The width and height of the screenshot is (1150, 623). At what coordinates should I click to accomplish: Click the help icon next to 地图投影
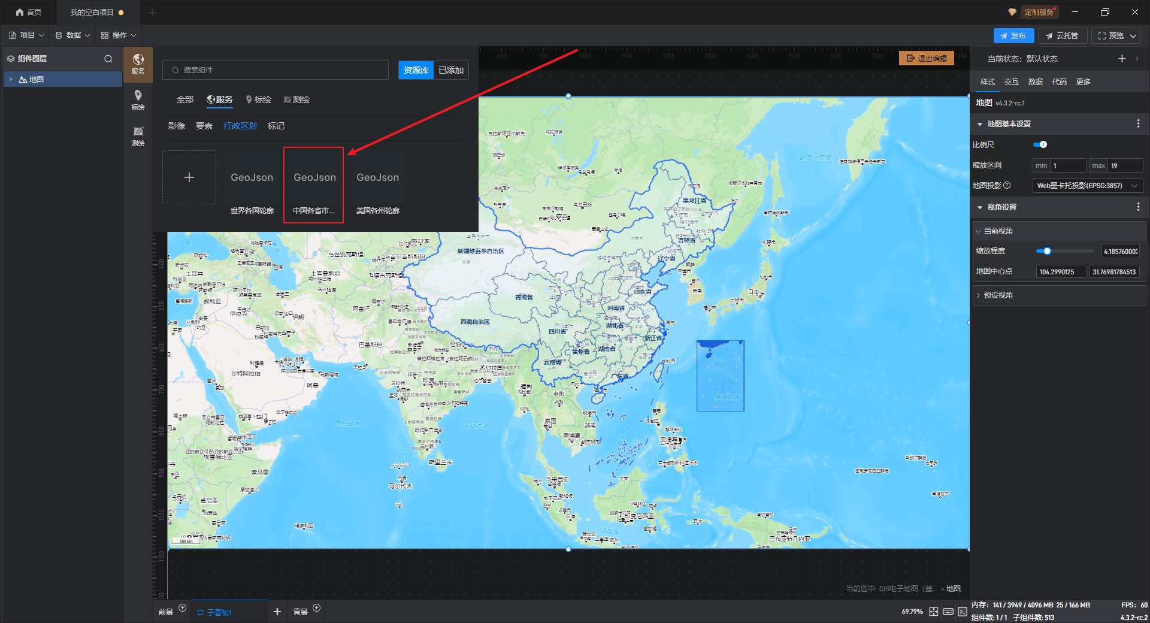[1007, 186]
